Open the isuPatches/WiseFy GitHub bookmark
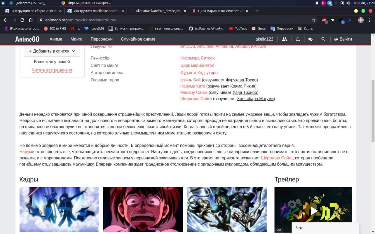 click(x=207, y=28)
